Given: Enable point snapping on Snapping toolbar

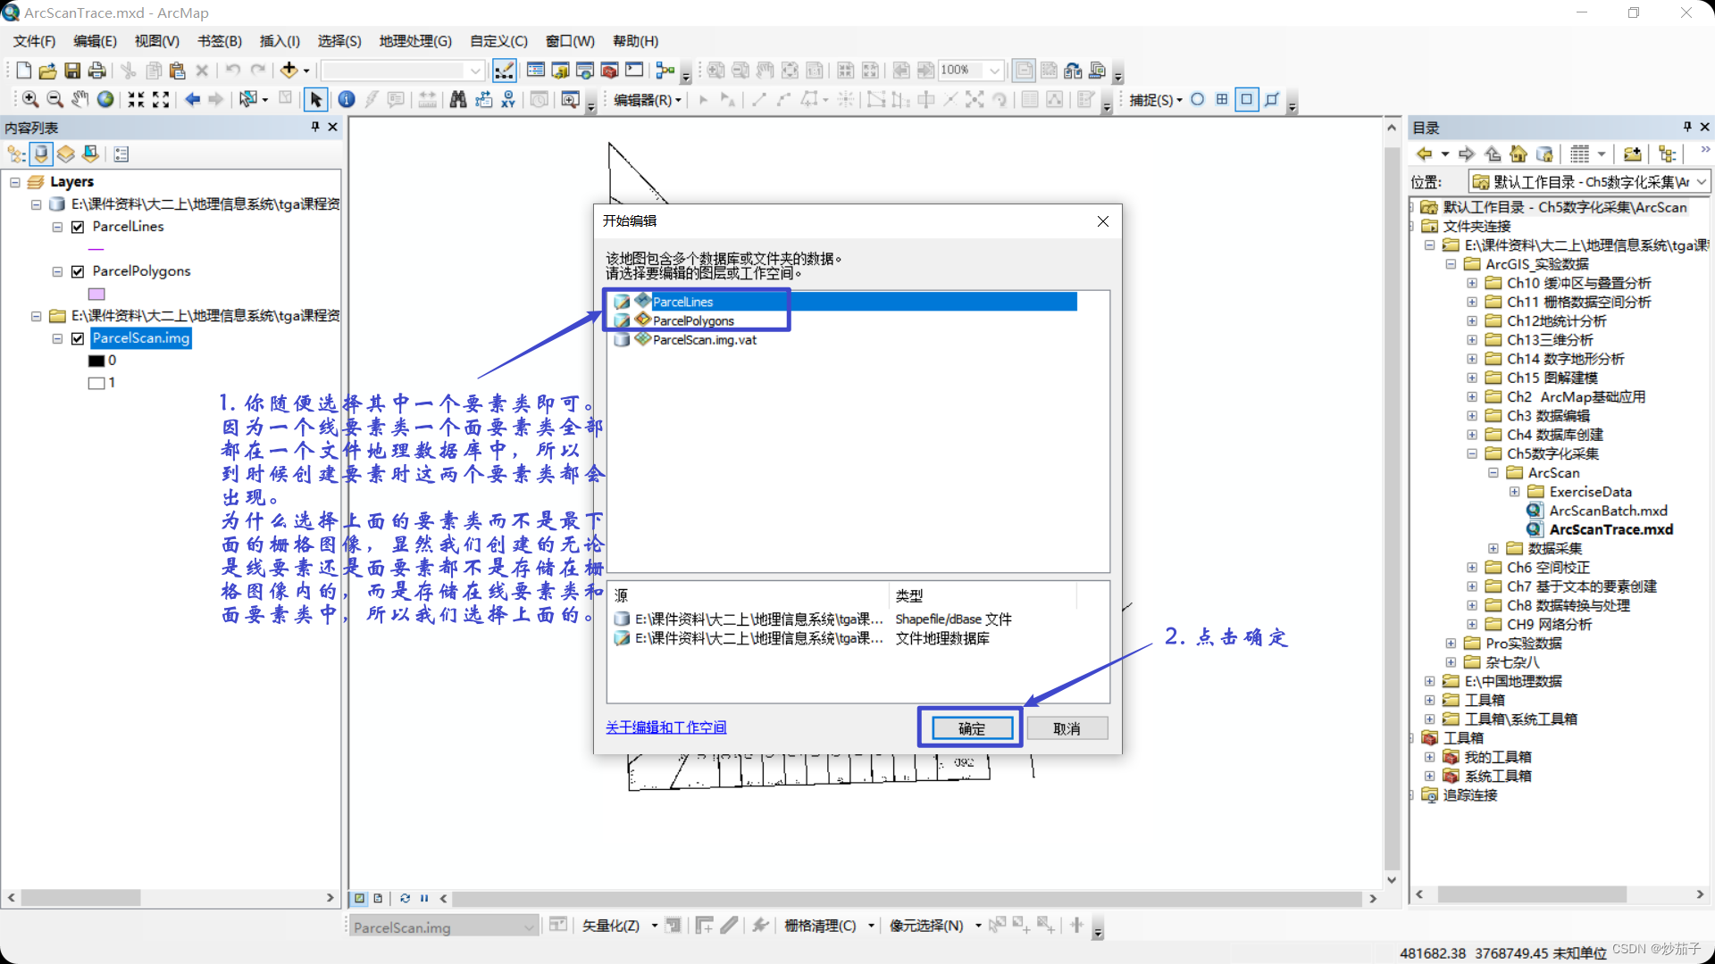Looking at the screenshot, I should click(x=1198, y=99).
